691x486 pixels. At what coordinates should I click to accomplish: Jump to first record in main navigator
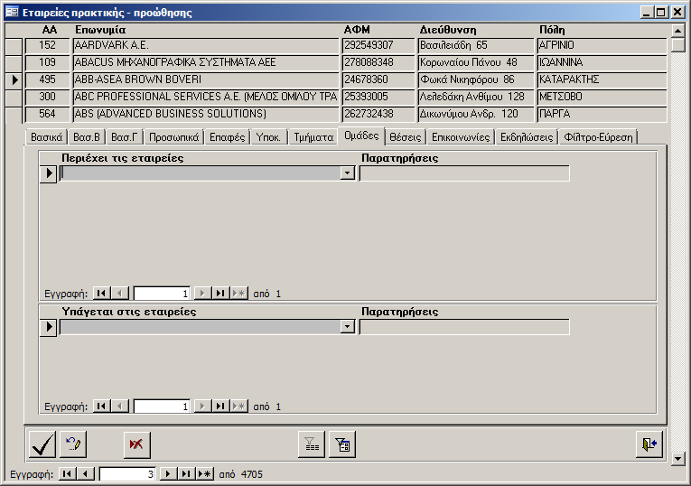[68, 473]
